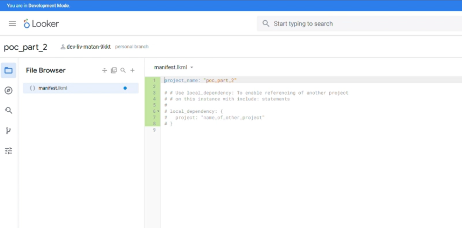Open the manifest.lkml tab dropdown arrow

pyautogui.click(x=192, y=67)
